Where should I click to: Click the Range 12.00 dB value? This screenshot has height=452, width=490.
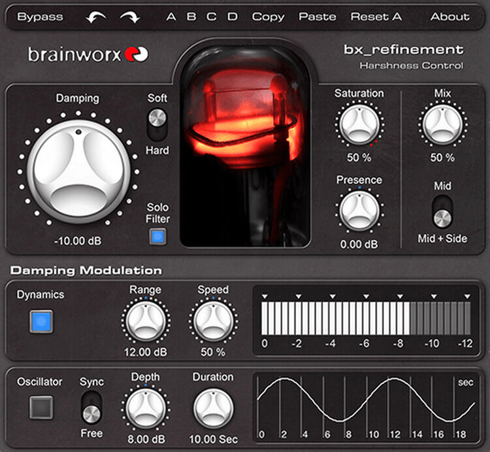pos(146,352)
